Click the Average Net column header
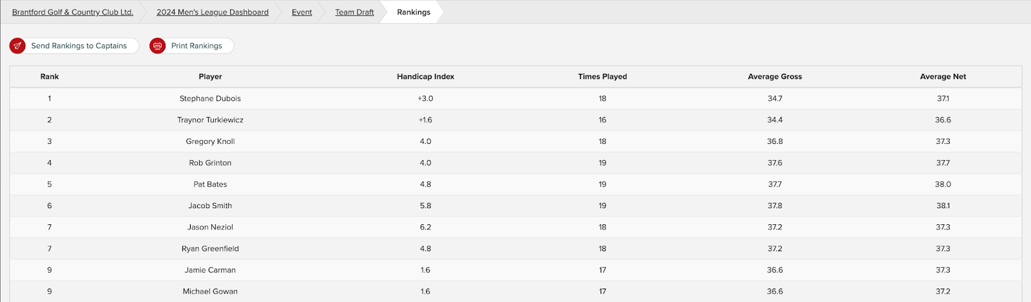The width and height of the screenshot is (1031, 302). (943, 76)
